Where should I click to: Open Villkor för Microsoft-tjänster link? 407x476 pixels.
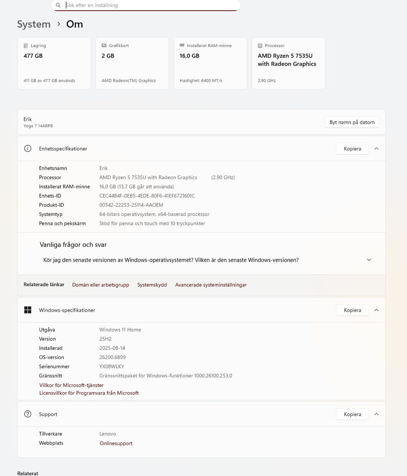coord(71,385)
